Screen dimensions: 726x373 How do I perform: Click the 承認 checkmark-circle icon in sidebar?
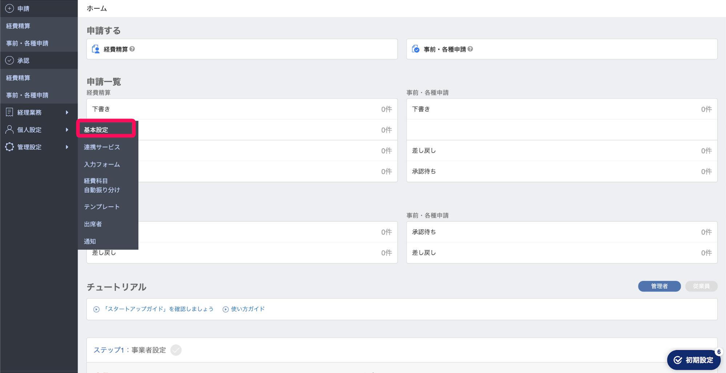(x=9, y=60)
